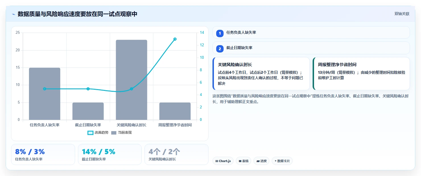Click the page title 数据质量与风险响应速度
The width and height of the screenshot is (421, 176).
tap(77, 14)
